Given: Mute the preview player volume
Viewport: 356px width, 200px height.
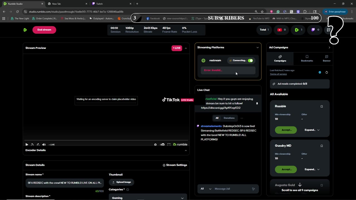Looking at the screenshot, I should 44,144.
